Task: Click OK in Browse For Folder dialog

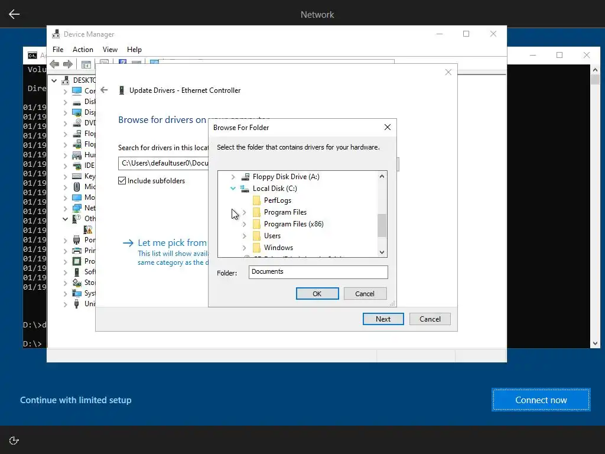Action: (x=317, y=294)
